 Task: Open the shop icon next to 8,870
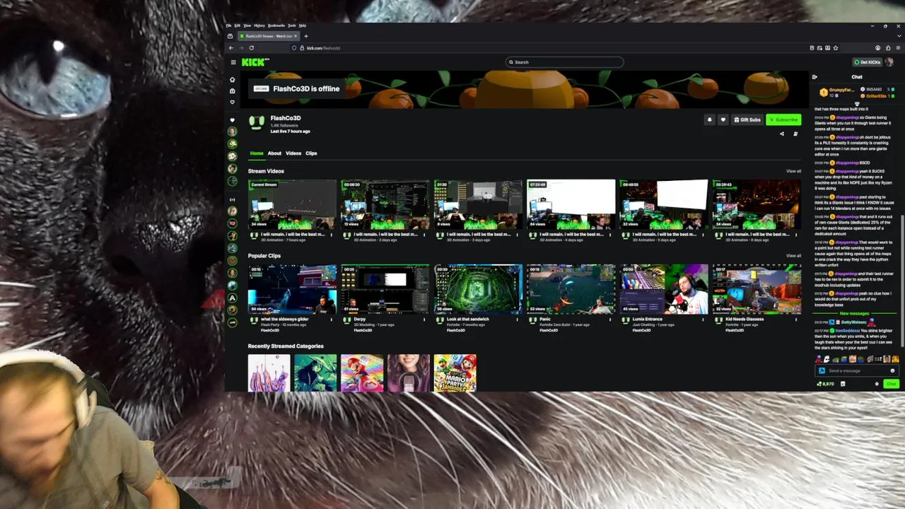[843, 384]
